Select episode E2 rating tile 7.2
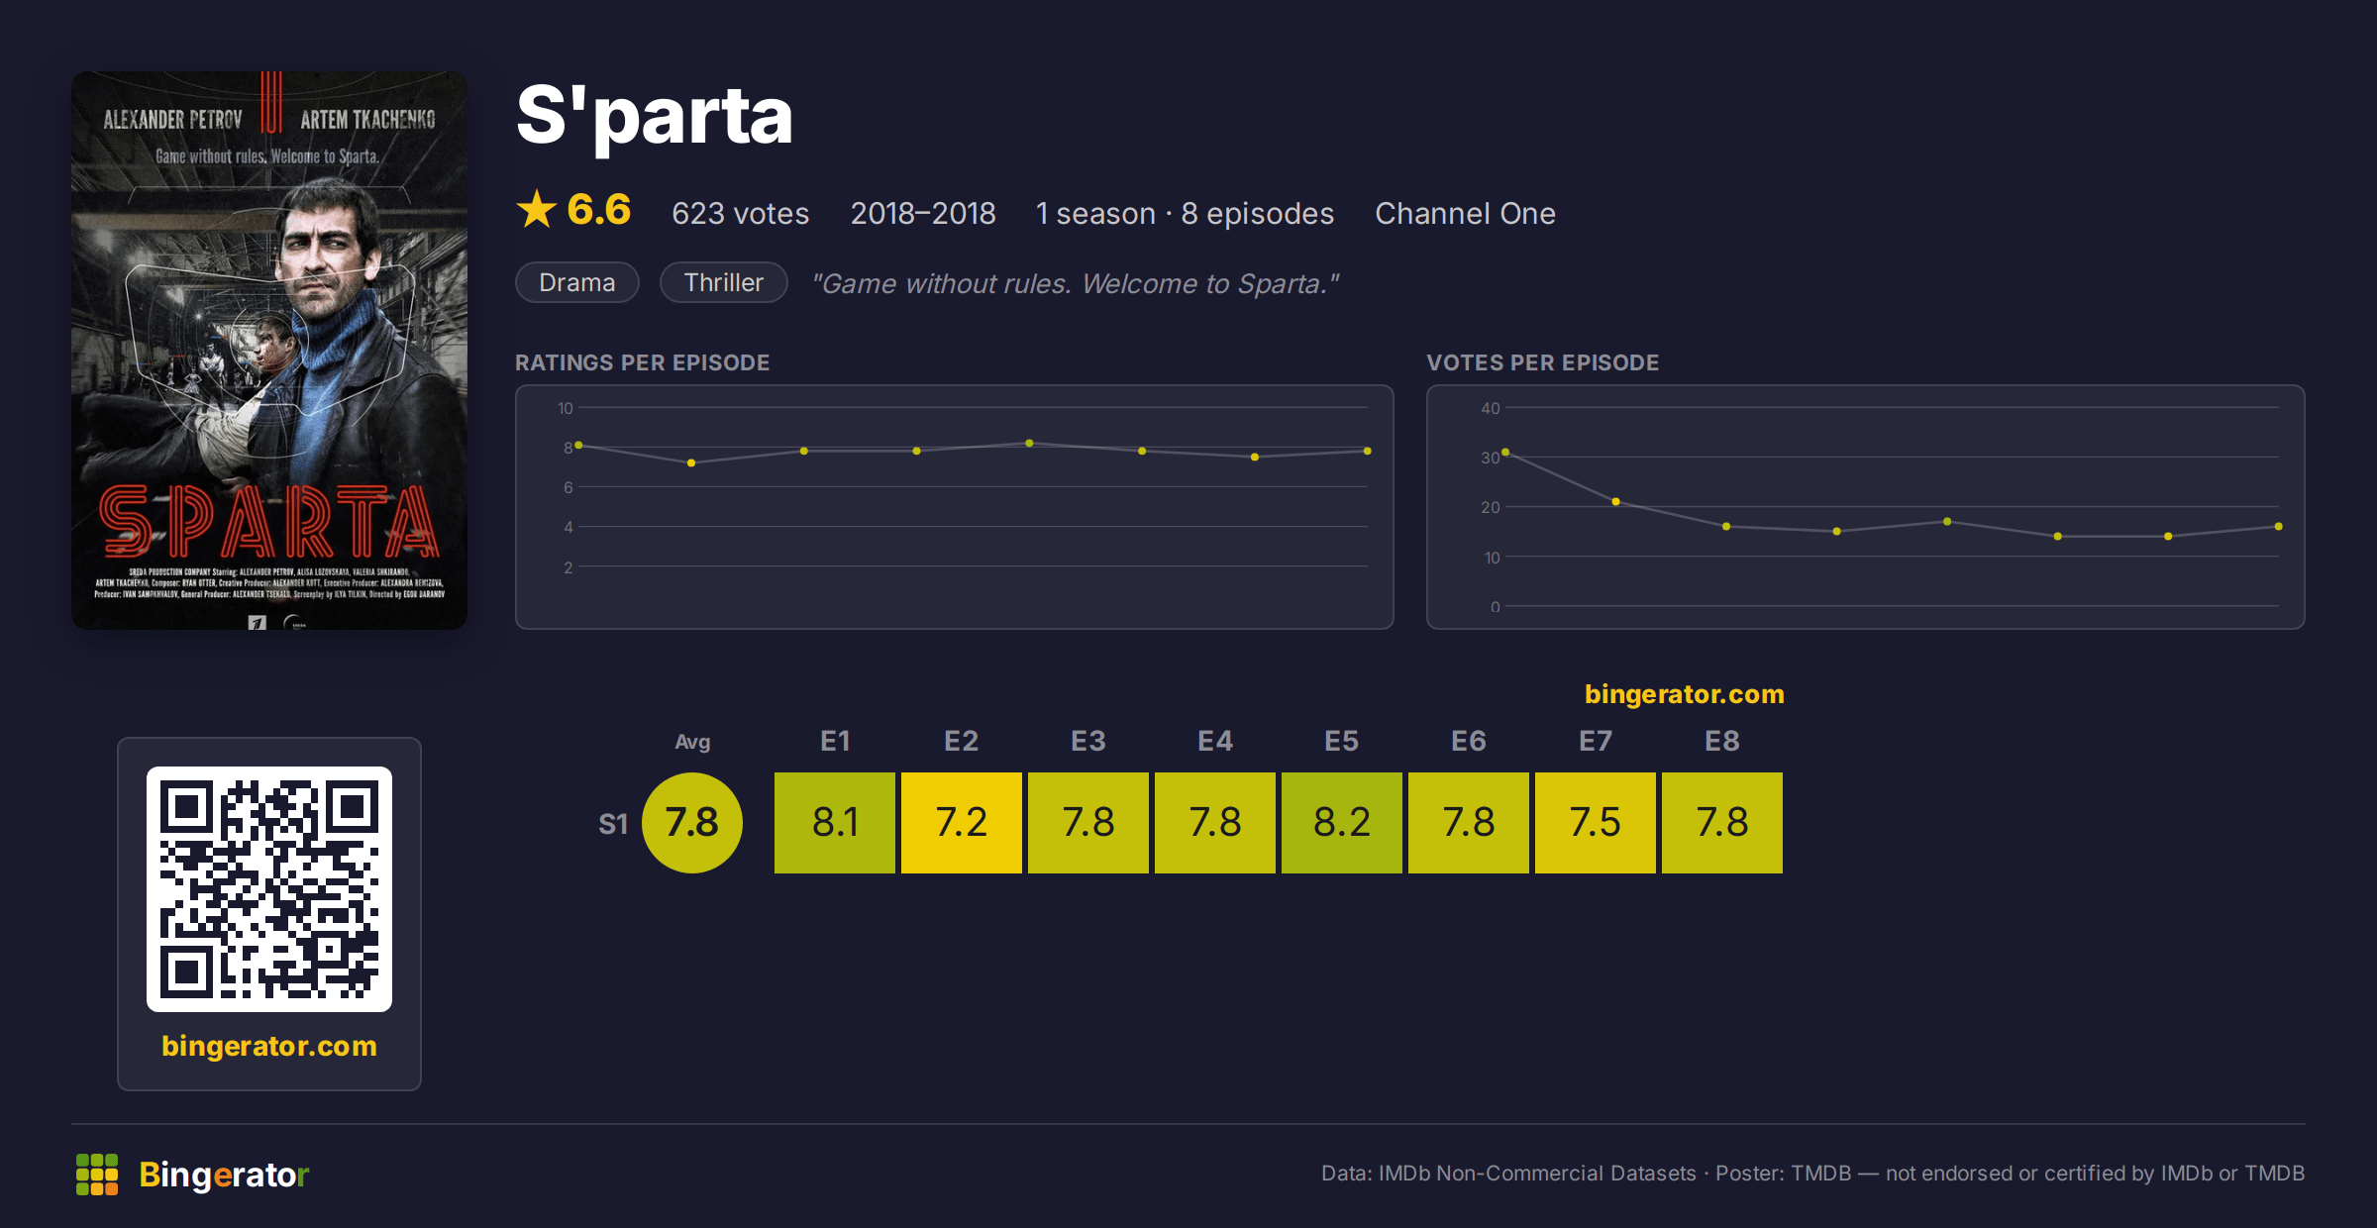Viewport: 2377px width, 1228px height. coord(962,822)
